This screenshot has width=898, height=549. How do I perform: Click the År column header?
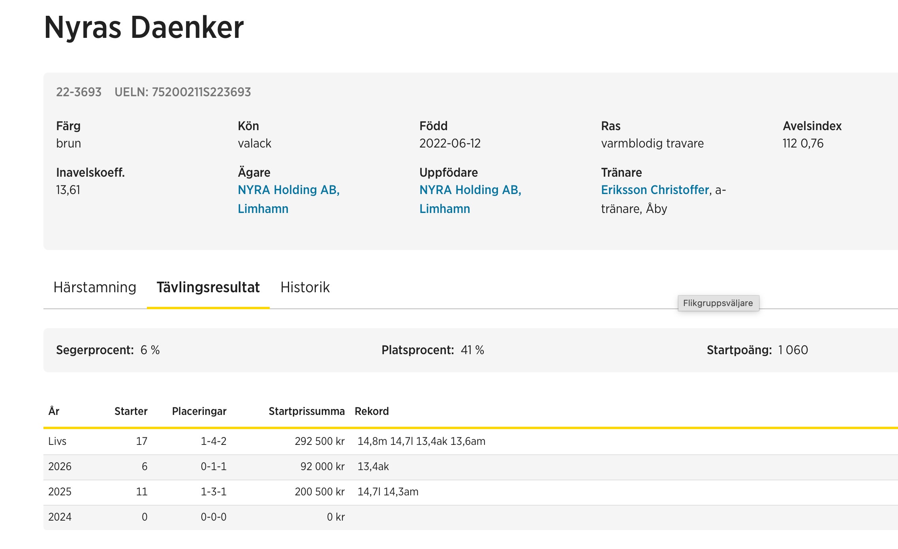pos(54,411)
